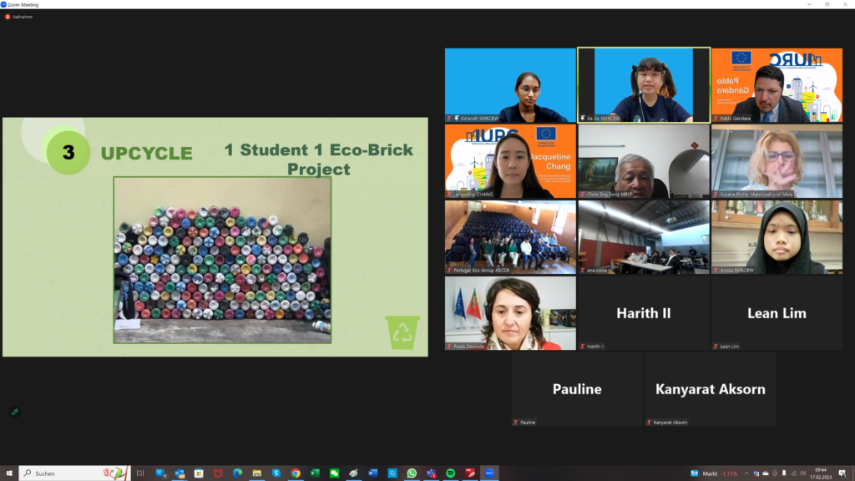The image size is (855, 481).
Task: Open Spotify from the taskbar
Action: (450, 473)
